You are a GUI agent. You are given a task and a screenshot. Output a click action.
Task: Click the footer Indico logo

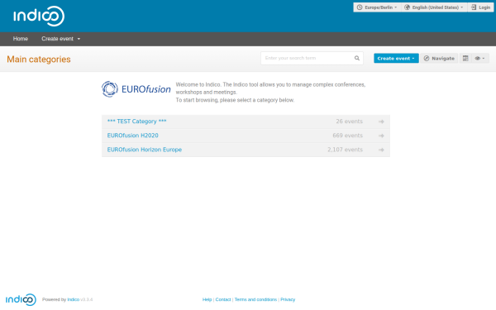[21, 299]
